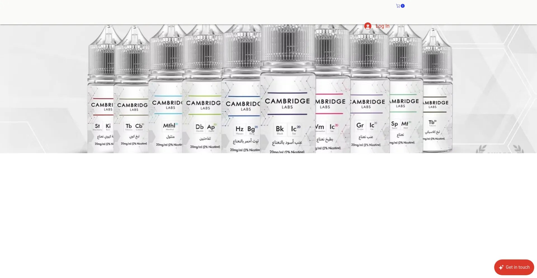Click the user avatar icon beside Log In
This screenshot has width=537, height=278.
click(x=368, y=26)
